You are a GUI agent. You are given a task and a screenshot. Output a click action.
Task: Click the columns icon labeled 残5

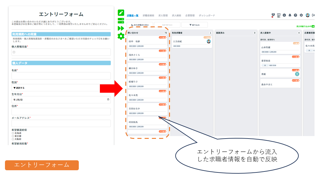279,16
